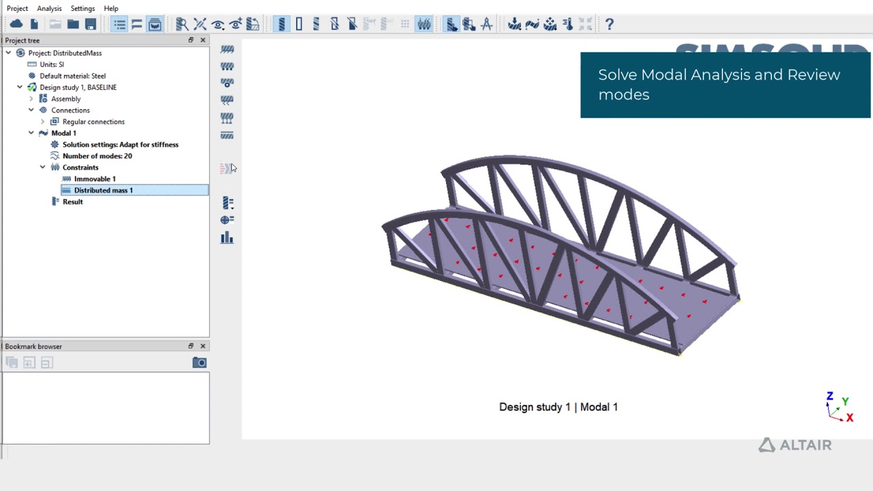Collapse the Connections tree node
This screenshot has width=873, height=491.
tap(31, 110)
